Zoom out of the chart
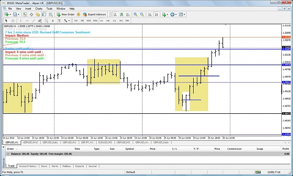293x176 pixels. [142, 15]
